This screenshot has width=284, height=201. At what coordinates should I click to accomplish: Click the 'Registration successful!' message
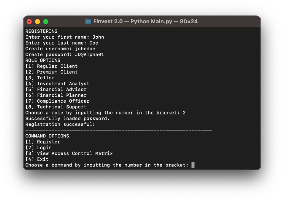(x=60, y=124)
